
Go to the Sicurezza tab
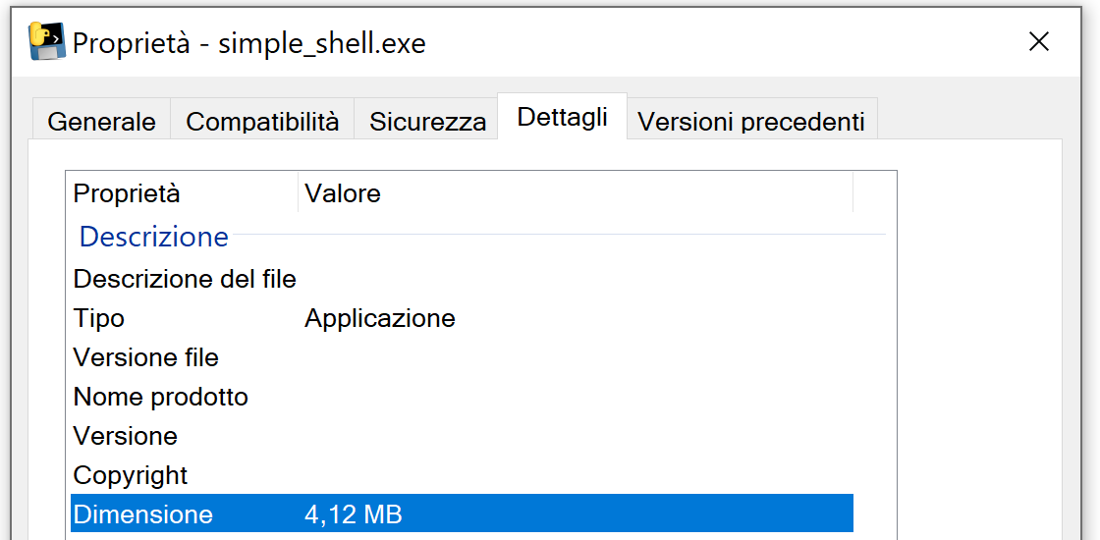pyautogui.click(x=427, y=122)
